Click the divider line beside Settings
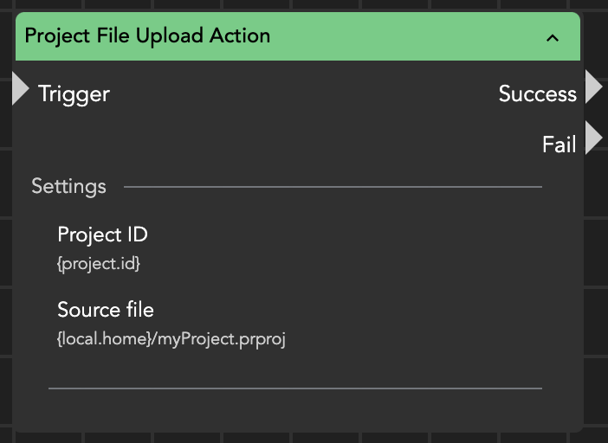 point(333,186)
